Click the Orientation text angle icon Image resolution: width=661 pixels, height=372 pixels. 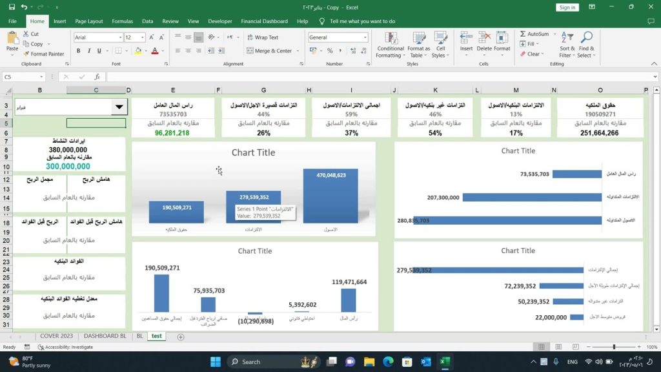click(211, 37)
